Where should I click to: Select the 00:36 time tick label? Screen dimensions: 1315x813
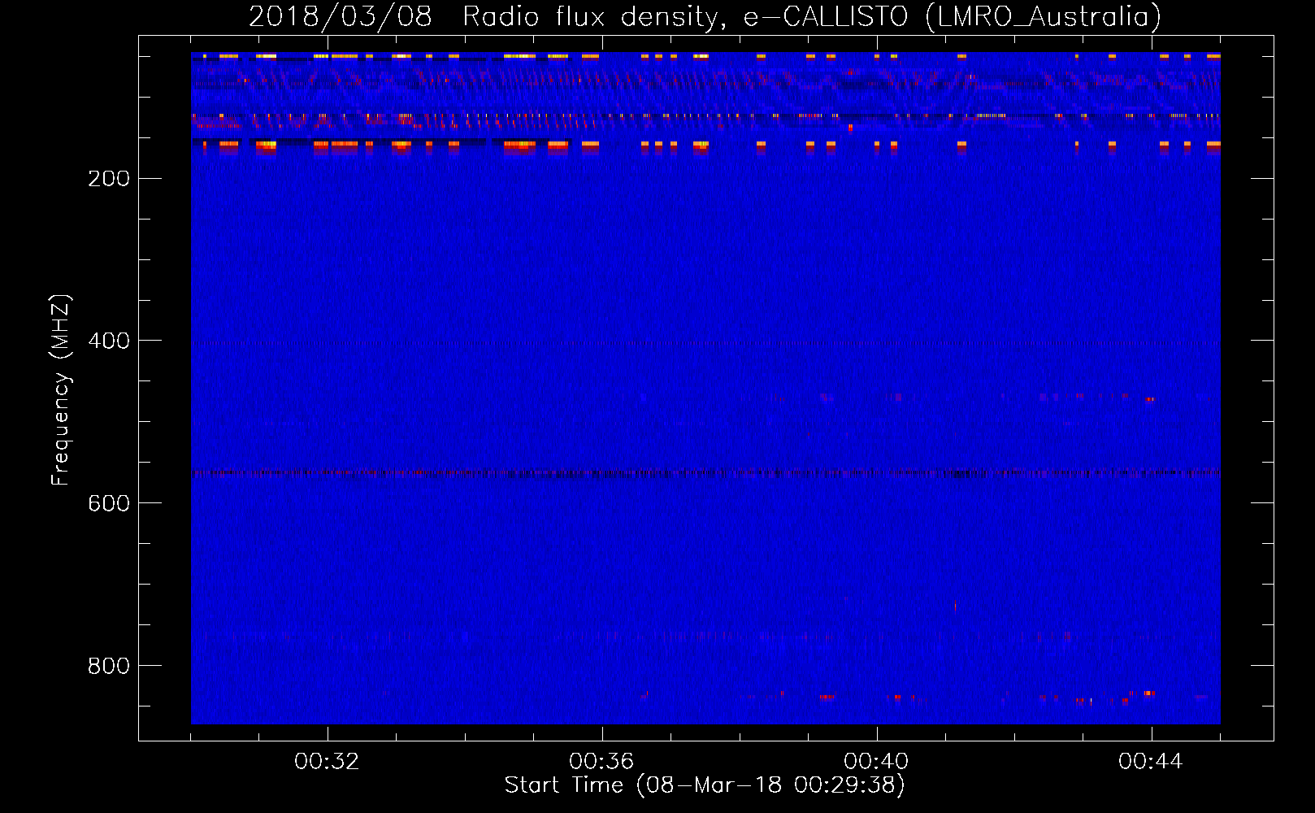pos(601,762)
